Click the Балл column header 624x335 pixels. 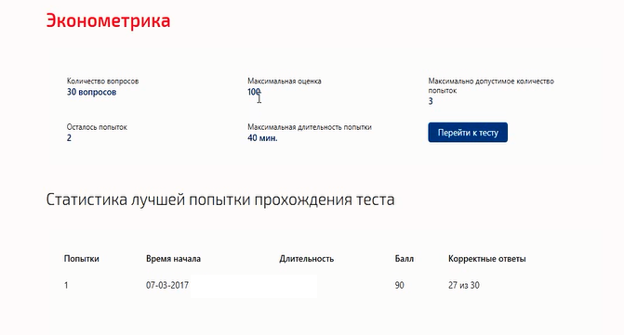404,259
